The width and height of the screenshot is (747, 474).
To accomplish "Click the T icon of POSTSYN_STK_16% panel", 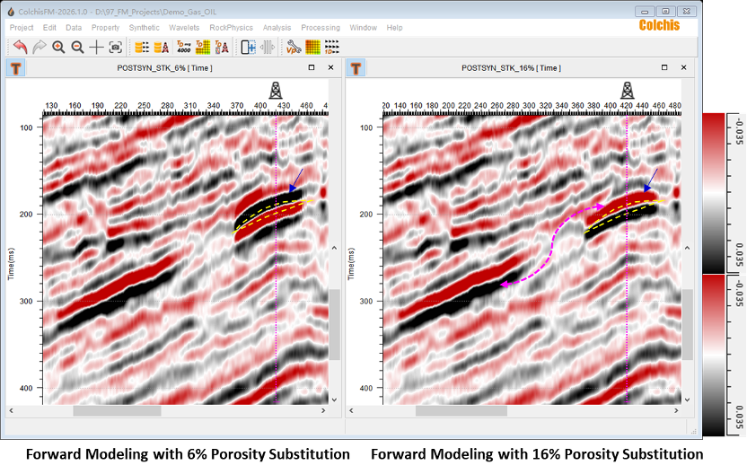I will 356,68.
